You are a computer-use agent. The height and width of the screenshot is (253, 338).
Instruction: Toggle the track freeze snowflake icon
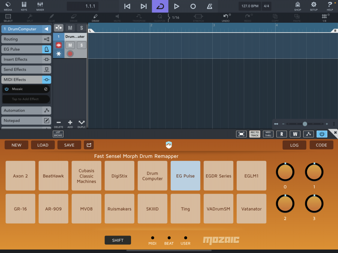click(59, 54)
